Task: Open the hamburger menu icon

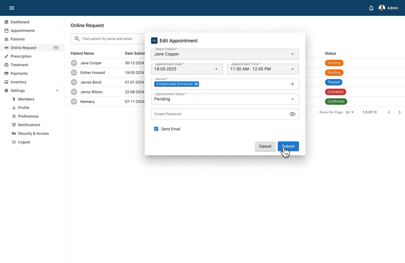Action: tap(12, 8)
